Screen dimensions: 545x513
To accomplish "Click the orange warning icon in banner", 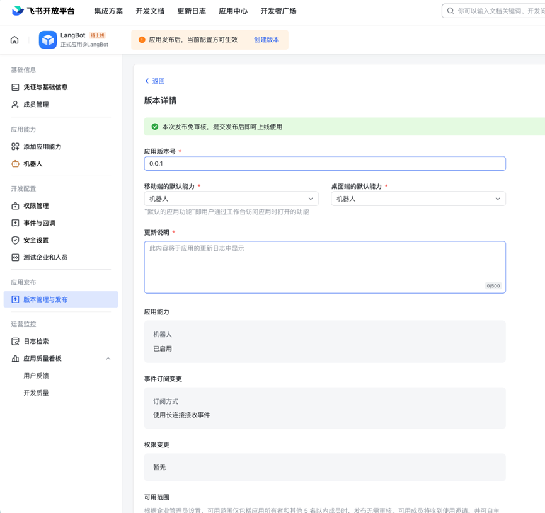I will [x=142, y=40].
